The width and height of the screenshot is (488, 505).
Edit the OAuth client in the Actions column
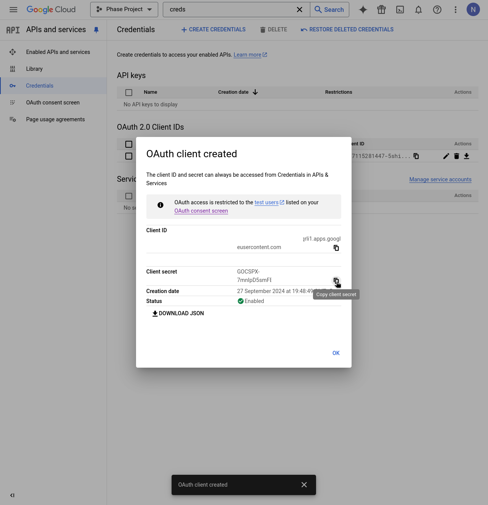pos(446,156)
